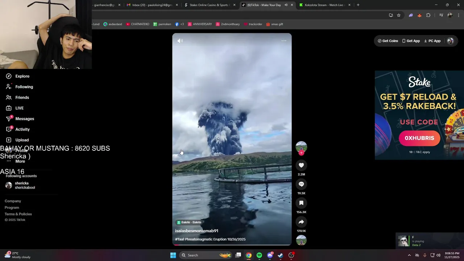Image resolution: width=464 pixels, height=261 pixels.
Task: Expand the Program footer section
Action: (x=12, y=208)
